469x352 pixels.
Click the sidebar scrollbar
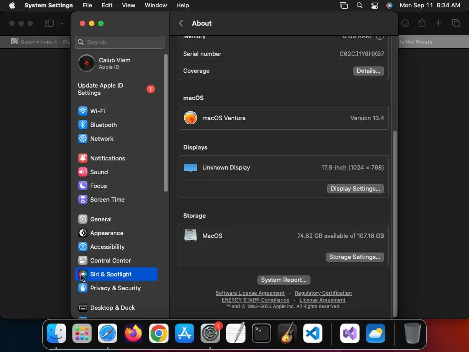click(x=166, y=123)
